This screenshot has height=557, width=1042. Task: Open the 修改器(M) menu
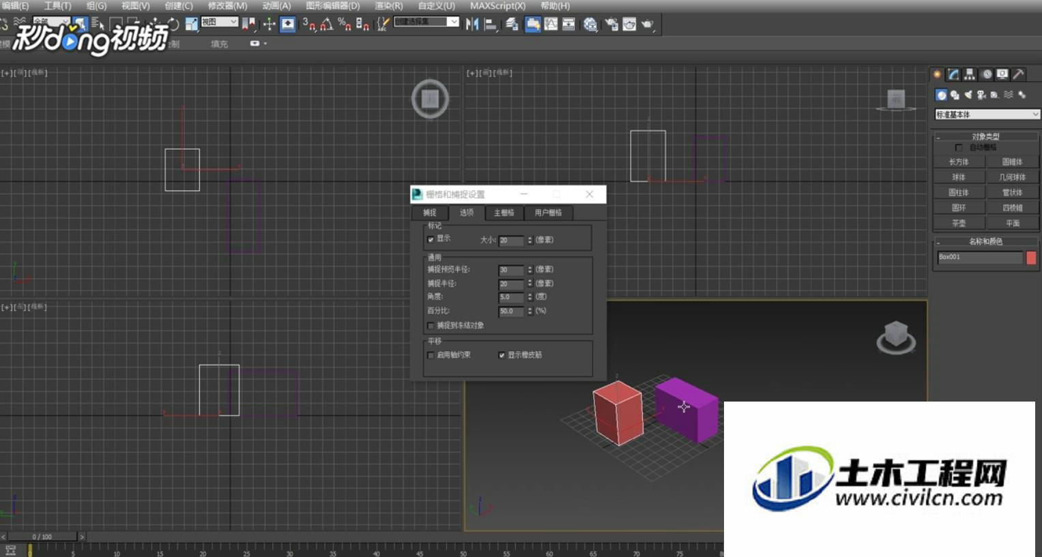point(227,5)
